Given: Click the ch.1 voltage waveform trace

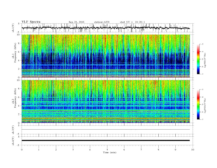Looking at the screenshot, I should (105, 28).
